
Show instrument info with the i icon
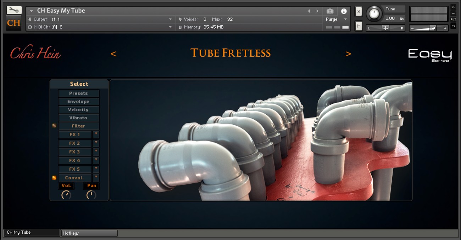click(x=343, y=11)
